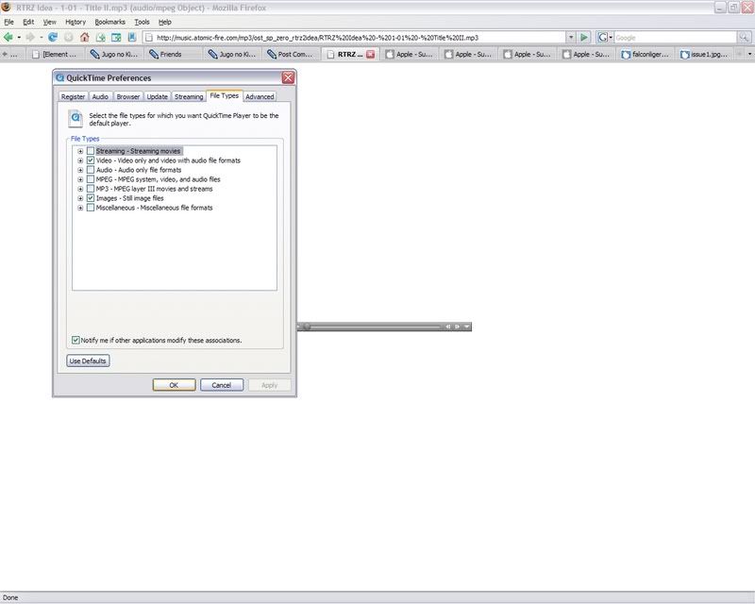Switch to the Audio preferences tab

(x=100, y=96)
